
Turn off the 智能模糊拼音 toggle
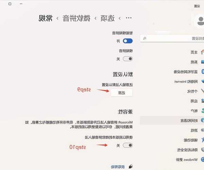(x=128, y=41)
